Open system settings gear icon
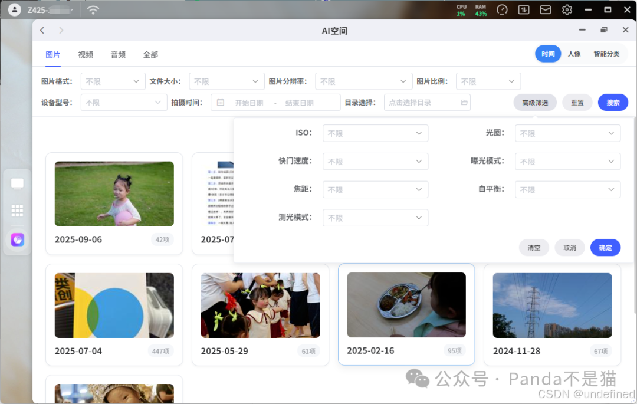The image size is (637, 404). pos(567,10)
